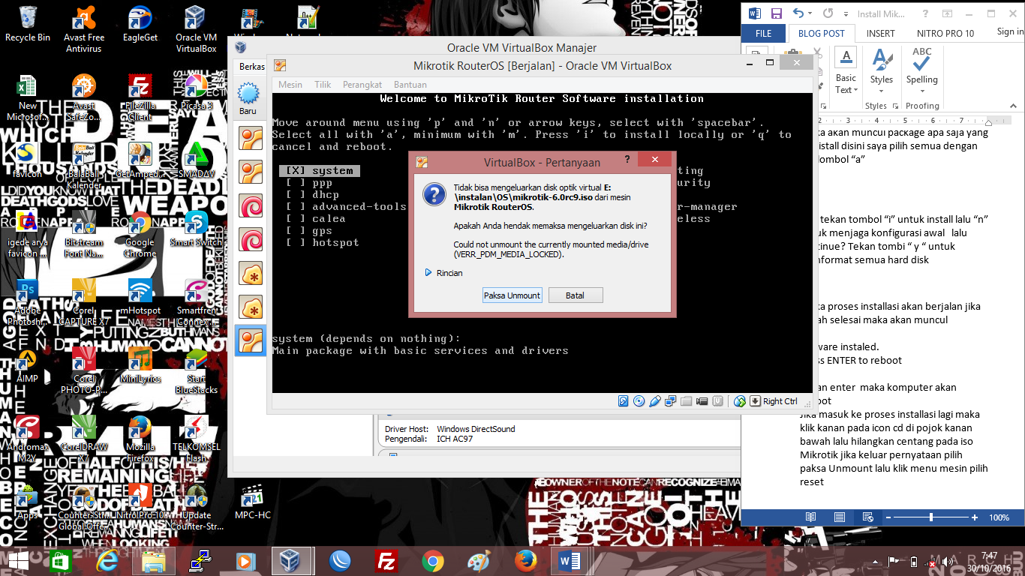Switch Word to Web Layout view
The image size is (1025, 576).
coord(867,517)
